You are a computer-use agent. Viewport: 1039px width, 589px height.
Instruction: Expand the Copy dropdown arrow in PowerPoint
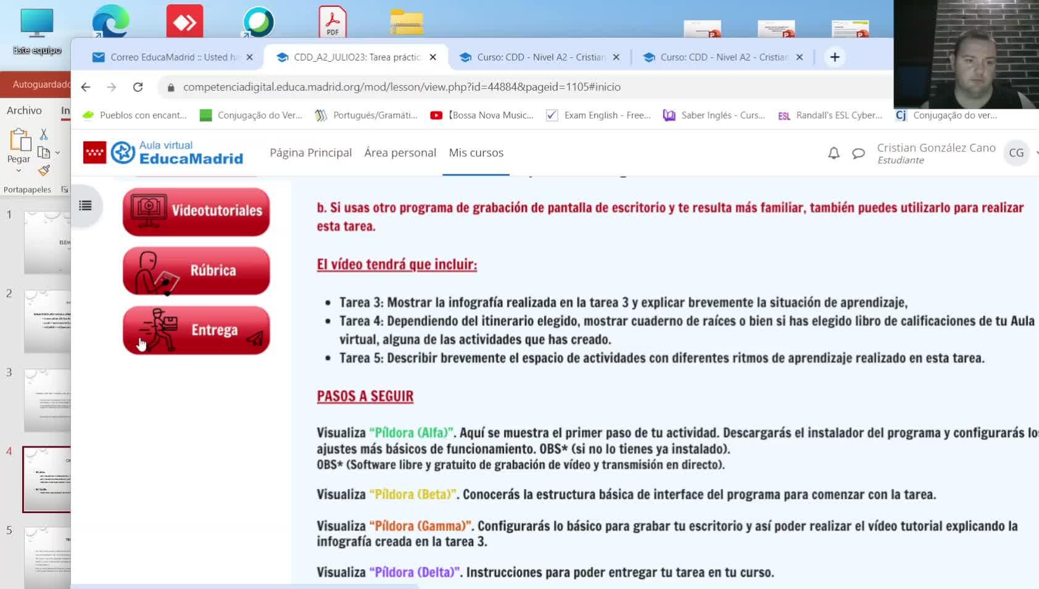pos(57,152)
